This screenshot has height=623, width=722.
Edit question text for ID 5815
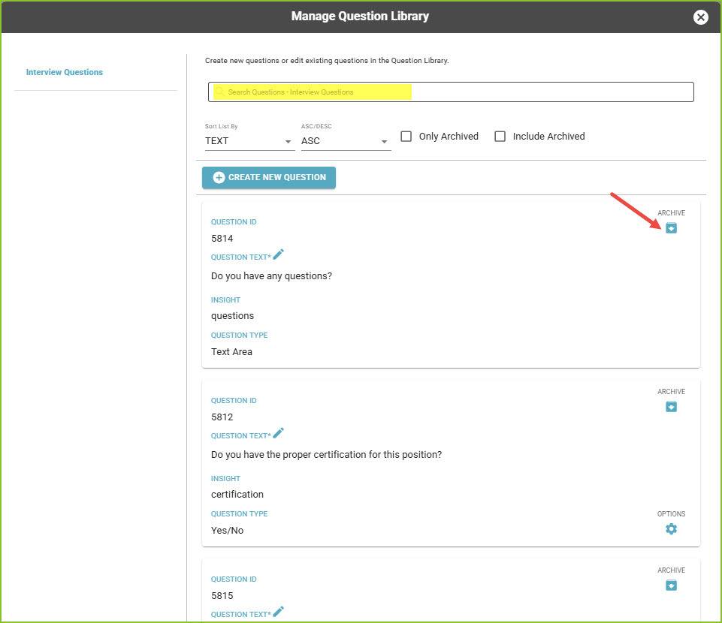coord(278,612)
